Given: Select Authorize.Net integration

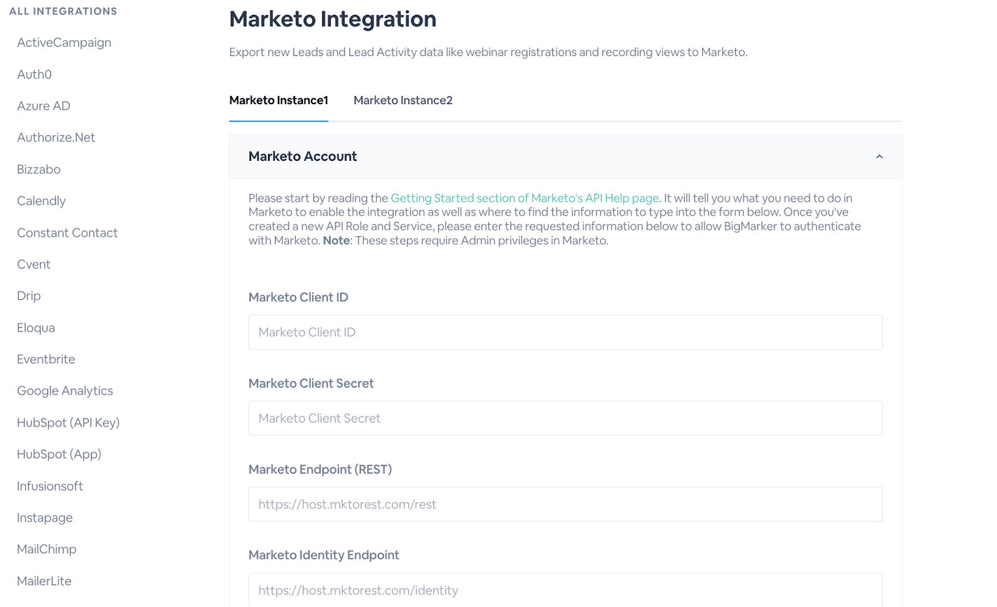Looking at the screenshot, I should (x=56, y=138).
